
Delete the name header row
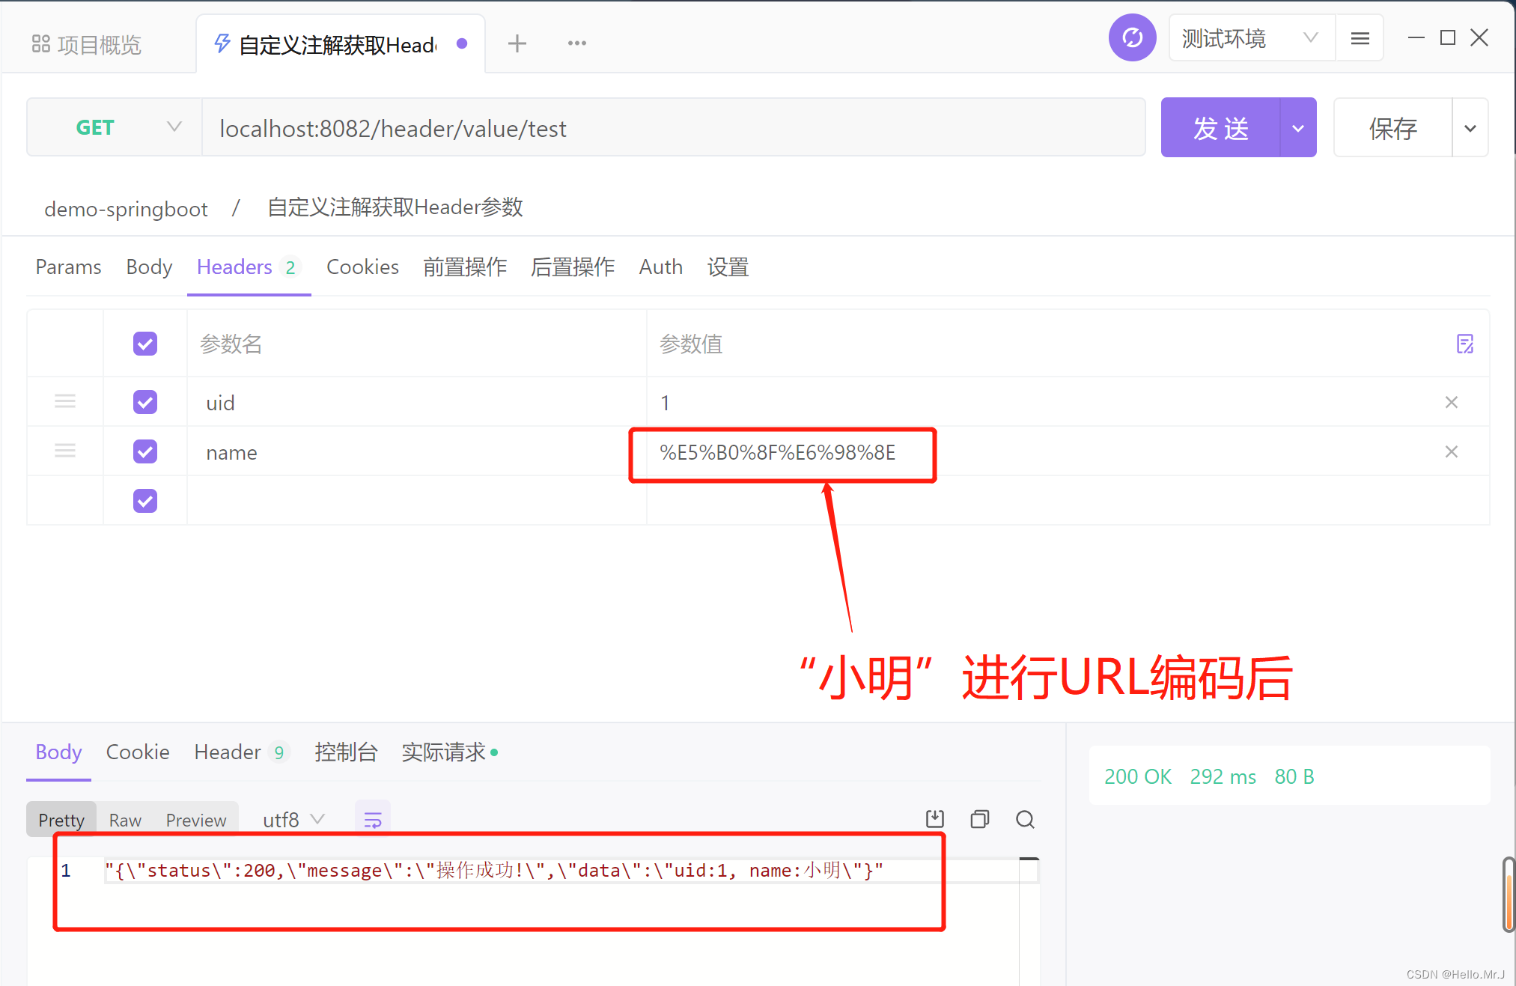[x=1451, y=451]
